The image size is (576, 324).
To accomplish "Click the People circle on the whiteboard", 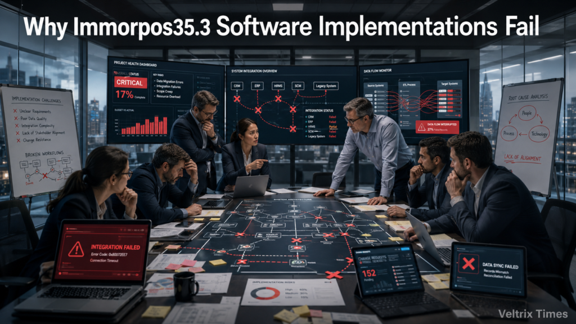I will [526, 113].
